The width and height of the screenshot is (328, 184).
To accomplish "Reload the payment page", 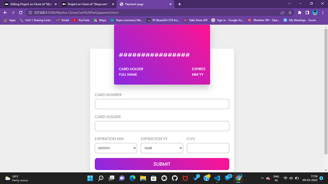I will [x=21, y=13].
